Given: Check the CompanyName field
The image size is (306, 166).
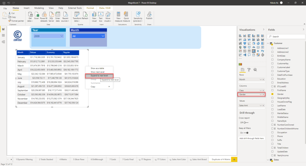Looking at the screenshot, I should 273,60.
